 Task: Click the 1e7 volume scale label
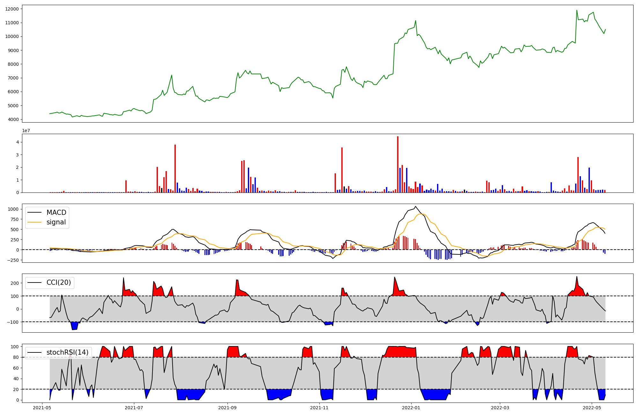pyautogui.click(x=26, y=131)
